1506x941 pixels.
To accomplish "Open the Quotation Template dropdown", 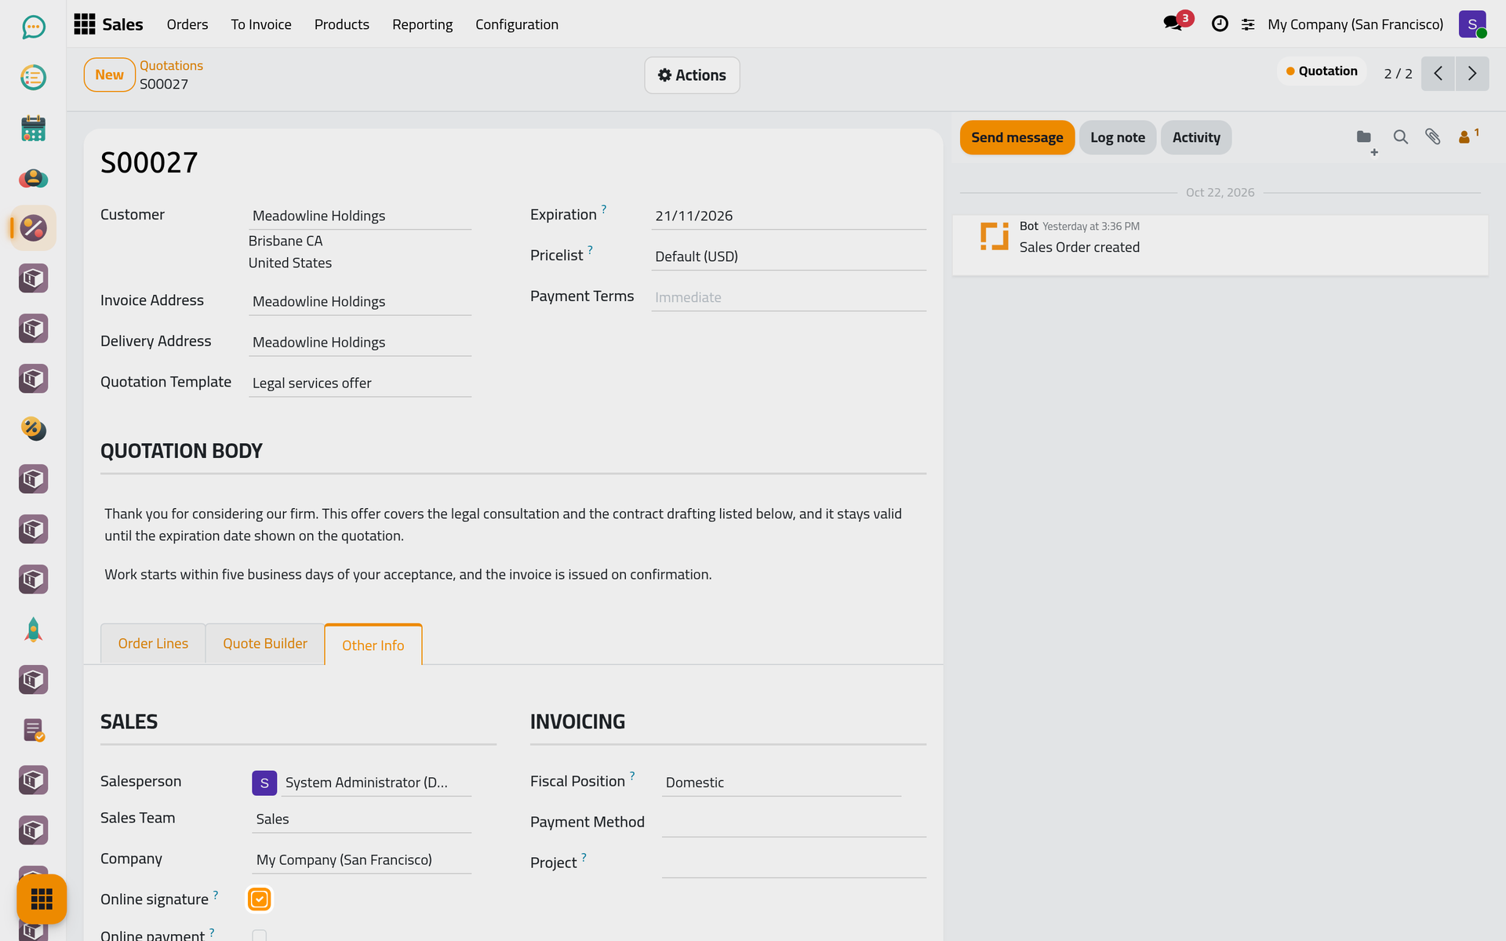I will tap(360, 383).
